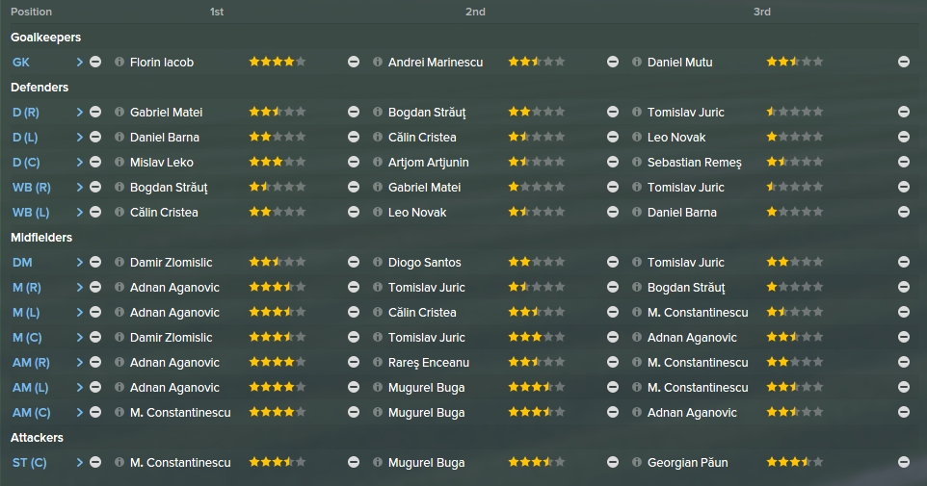927x486 pixels.
Task: Click info icon next to Florin Iacob
Action: (x=119, y=62)
